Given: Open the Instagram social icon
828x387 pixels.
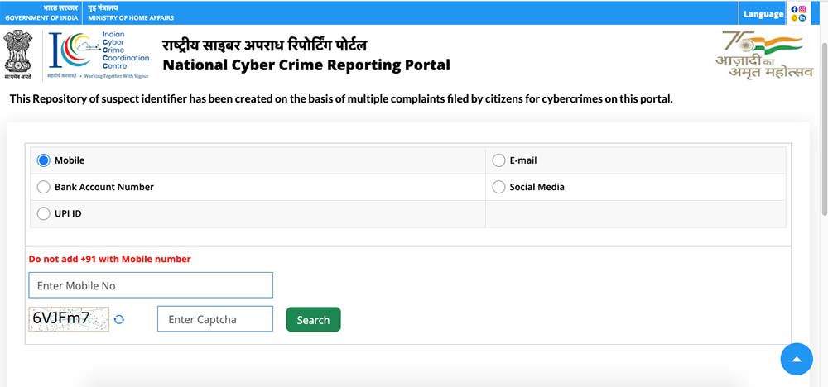Looking at the screenshot, I should tap(802, 9).
